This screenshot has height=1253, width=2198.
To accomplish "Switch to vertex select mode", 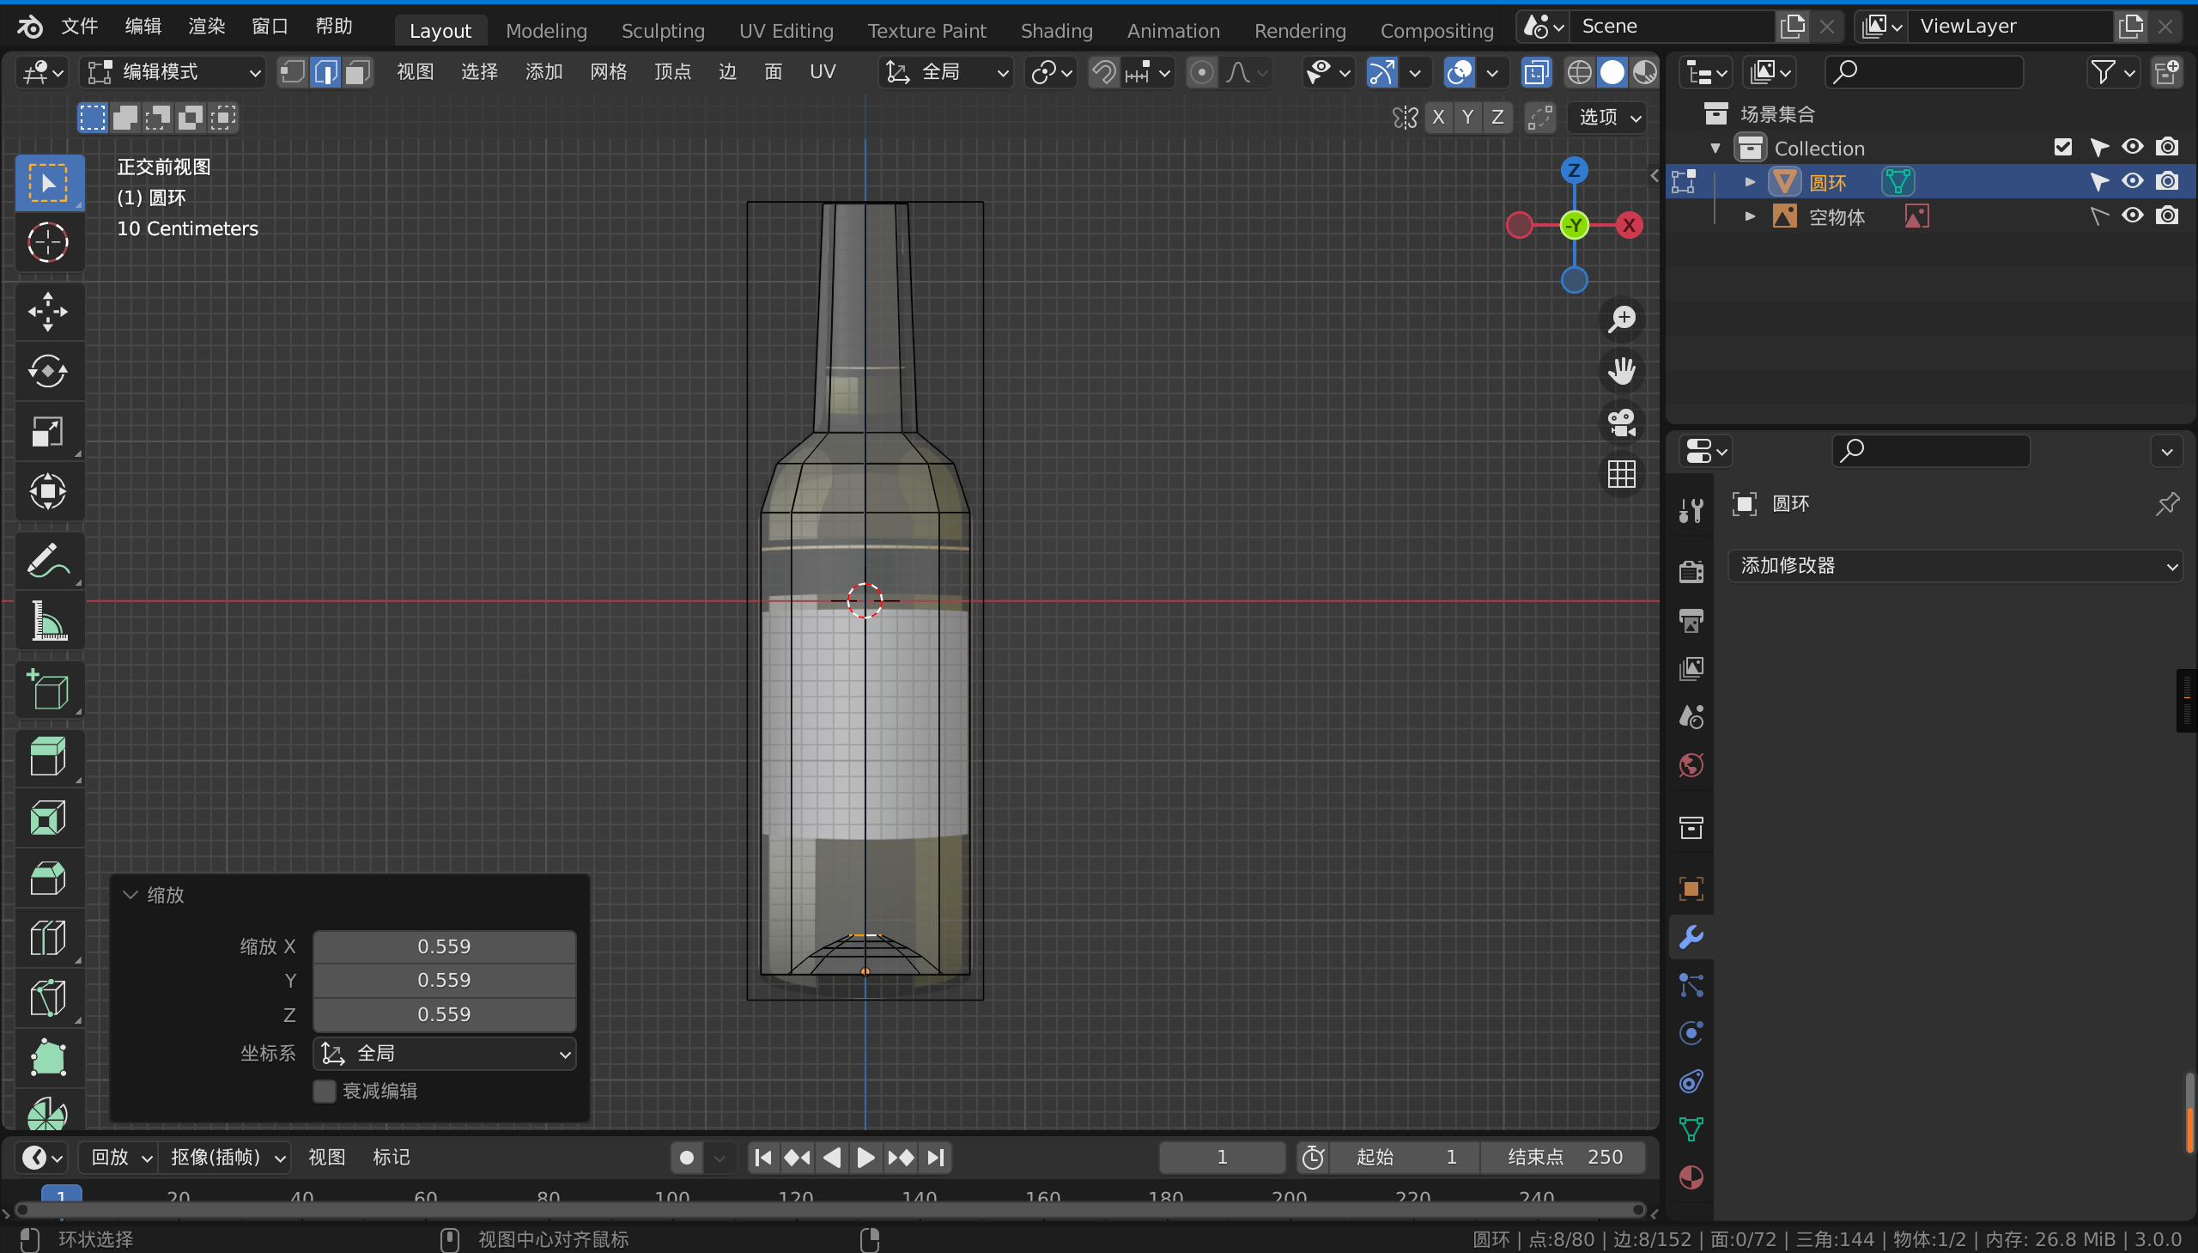I will tap(294, 72).
